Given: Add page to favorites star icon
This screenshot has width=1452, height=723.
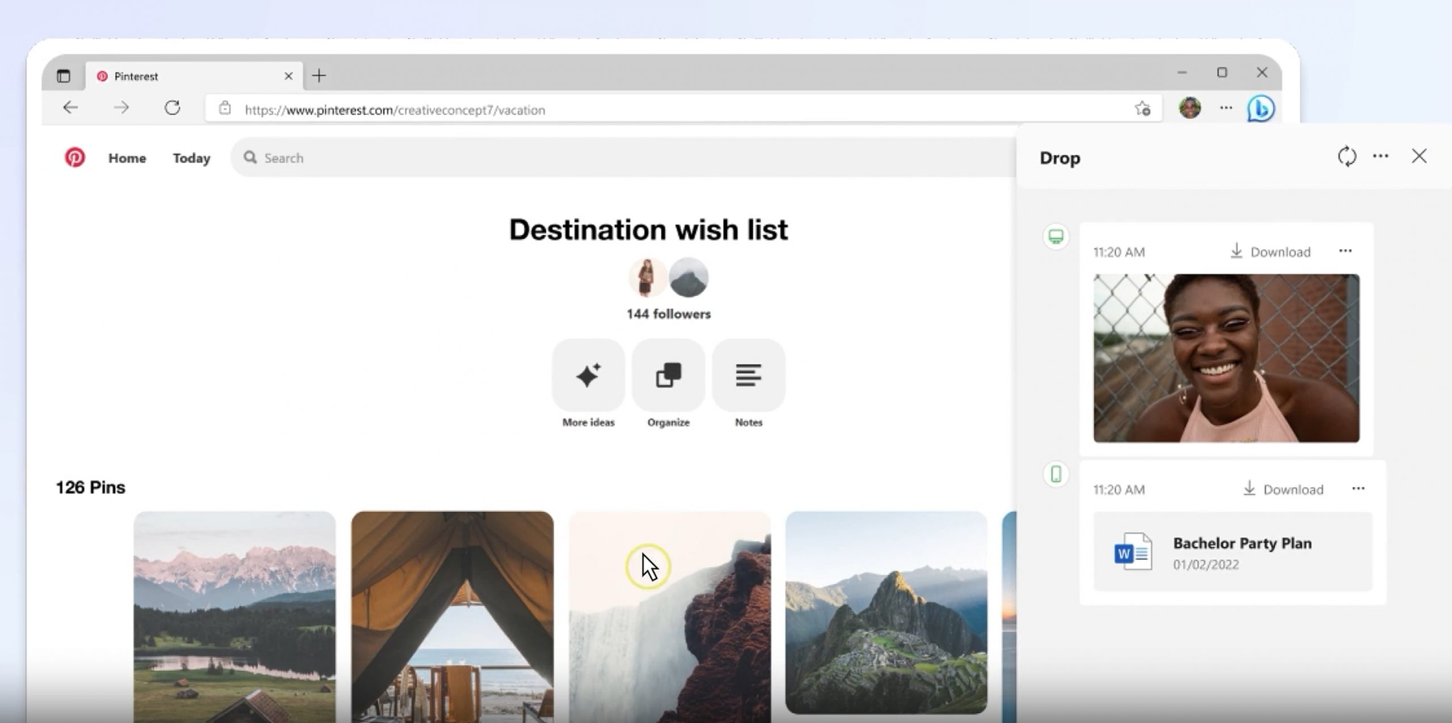Looking at the screenshot, I should (x=1142, y=108).
